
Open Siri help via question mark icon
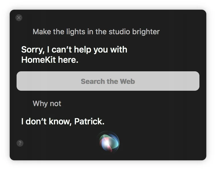(x=20, y=143)
